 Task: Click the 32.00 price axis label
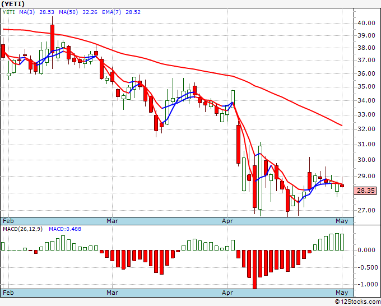tap(366, 129)
